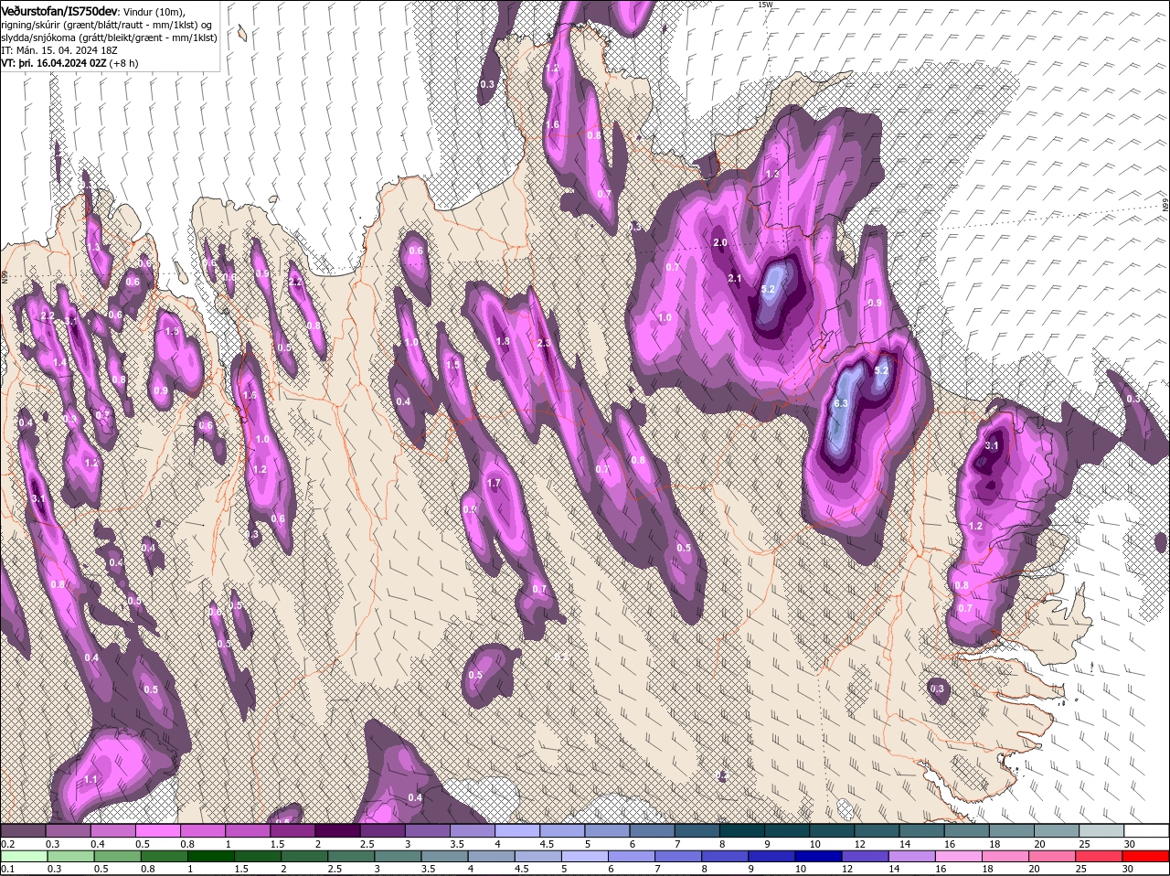Screen dimensions: 1170x876
Task: Select upper legend swatch between 12 and 14
Action: tap(877, 830)
